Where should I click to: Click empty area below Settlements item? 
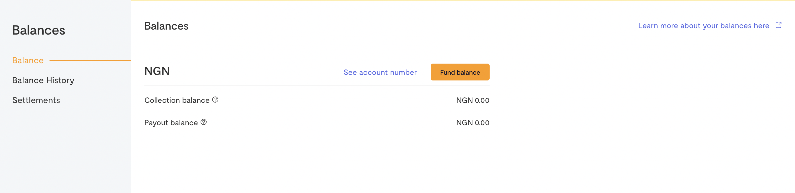[x=66, y=148]
